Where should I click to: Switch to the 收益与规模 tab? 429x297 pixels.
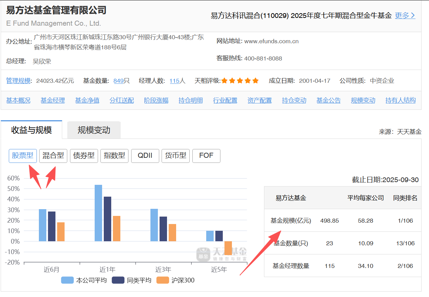[x=31, y=130]
